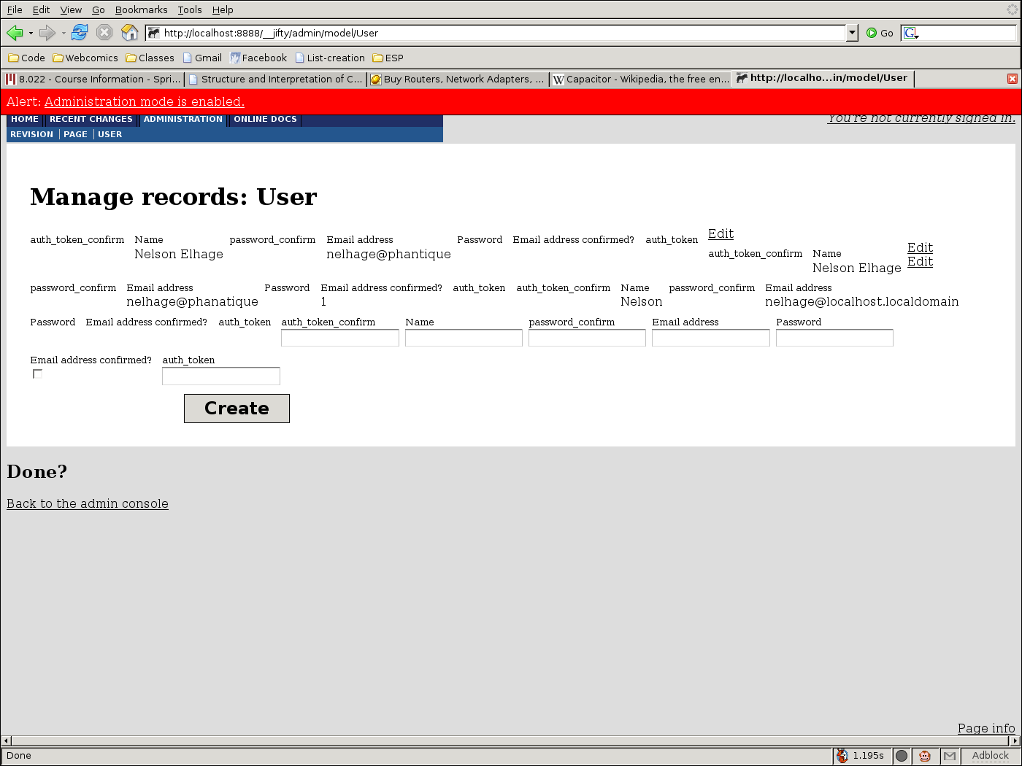Click the auth_token input field

tap(220, 376)
